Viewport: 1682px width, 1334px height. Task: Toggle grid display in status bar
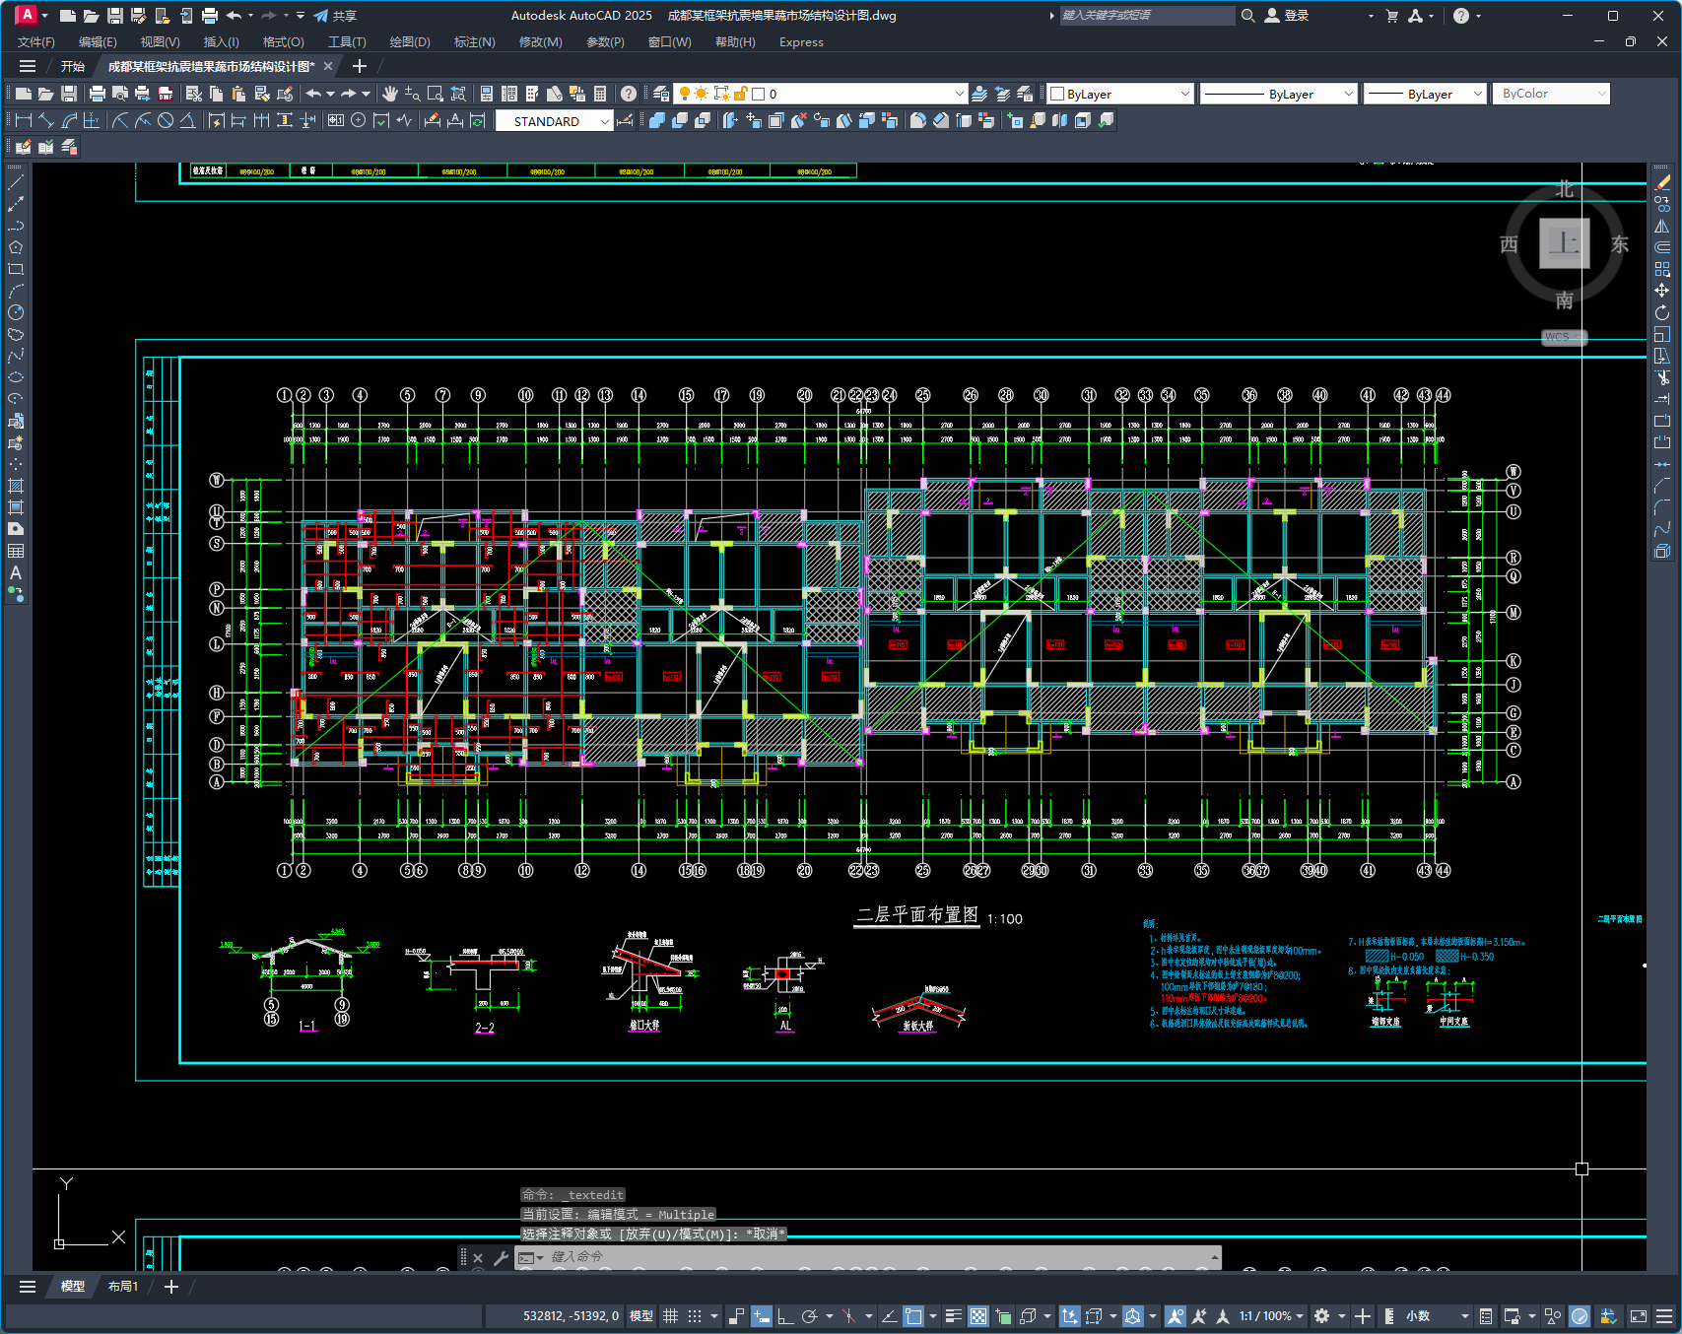pos(670,1316)
